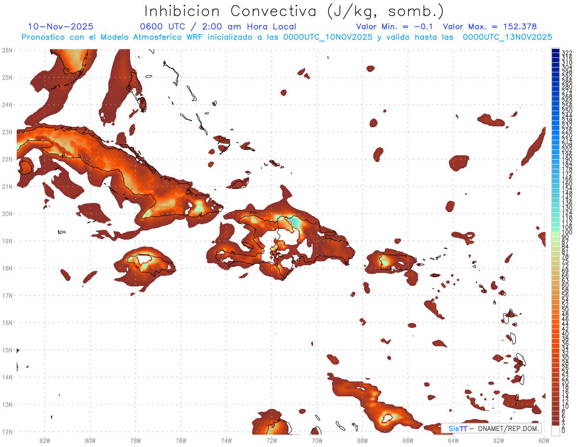Viewport: 578px width, 447px height.
Task: Click the "18N" latitude label
Action: (x=7, y=268)
